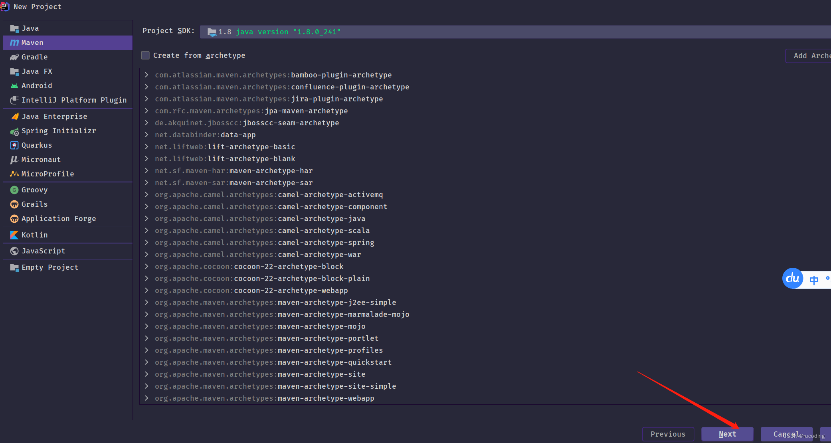Open the Project SDK dropdown

click(515, 32)
